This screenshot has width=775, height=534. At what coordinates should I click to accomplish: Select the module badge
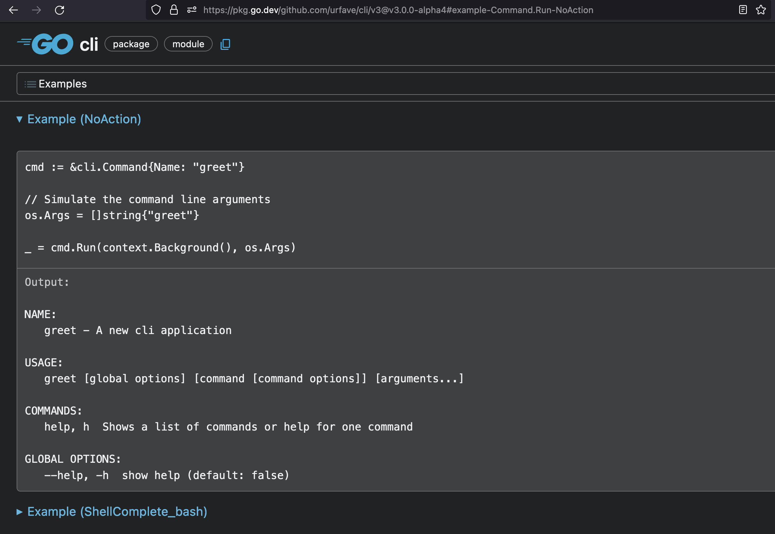[x=188, y=43]
